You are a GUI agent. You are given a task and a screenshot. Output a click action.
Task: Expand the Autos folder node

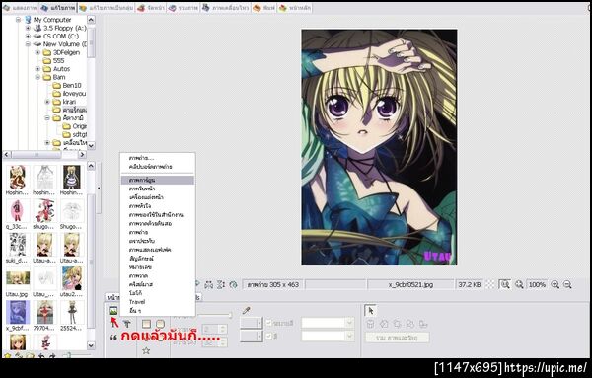[x=37, y=69]
